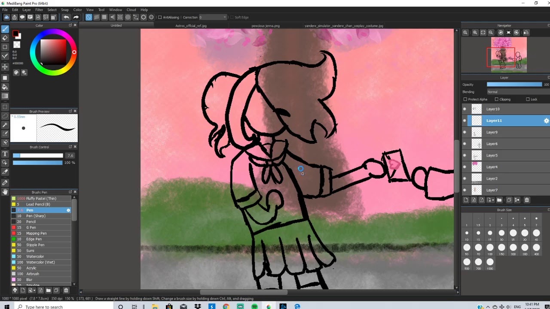Open the Correction value dropdown
The width and height of the screenshot is (550, 309).
213,17
